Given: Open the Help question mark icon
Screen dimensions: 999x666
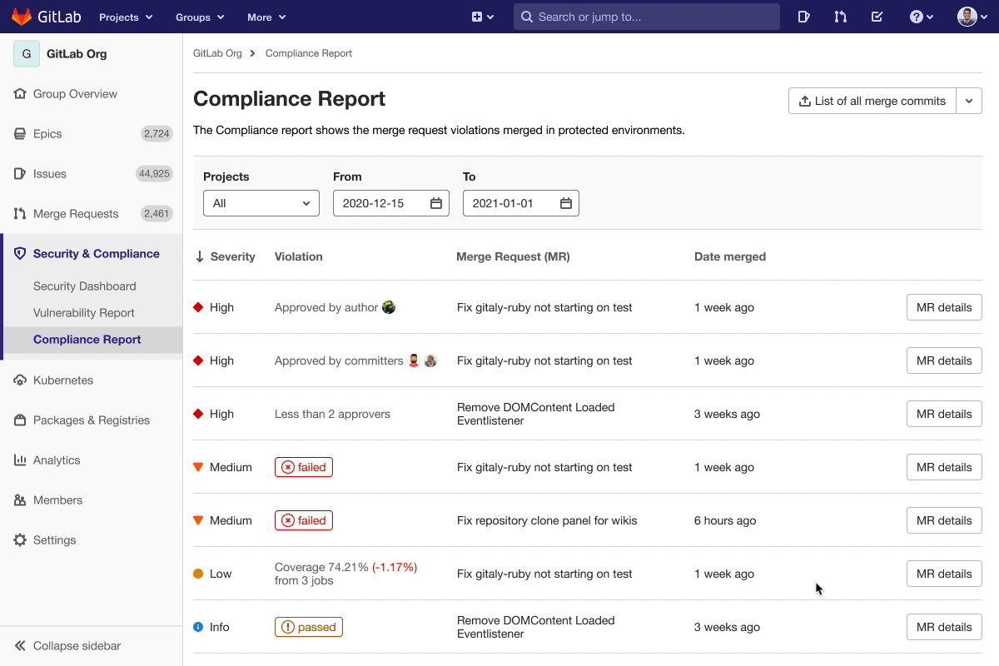Looking at the screenshot, I should click(914, 17).
